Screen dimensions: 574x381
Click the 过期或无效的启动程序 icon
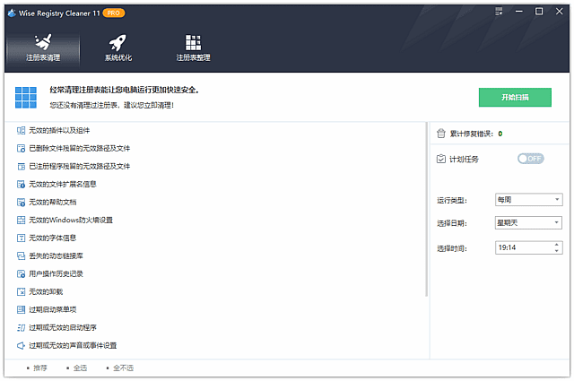click(x=21, y=328)
